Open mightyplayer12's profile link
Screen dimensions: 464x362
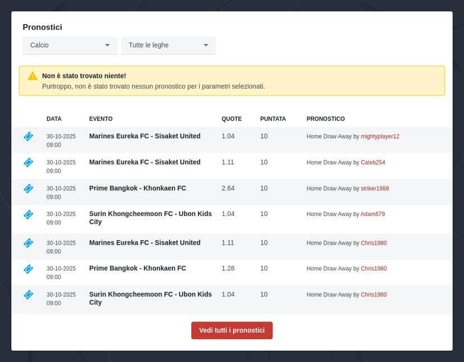[380, 136]
